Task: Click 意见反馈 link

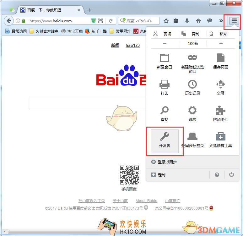Action: [104, 208]
